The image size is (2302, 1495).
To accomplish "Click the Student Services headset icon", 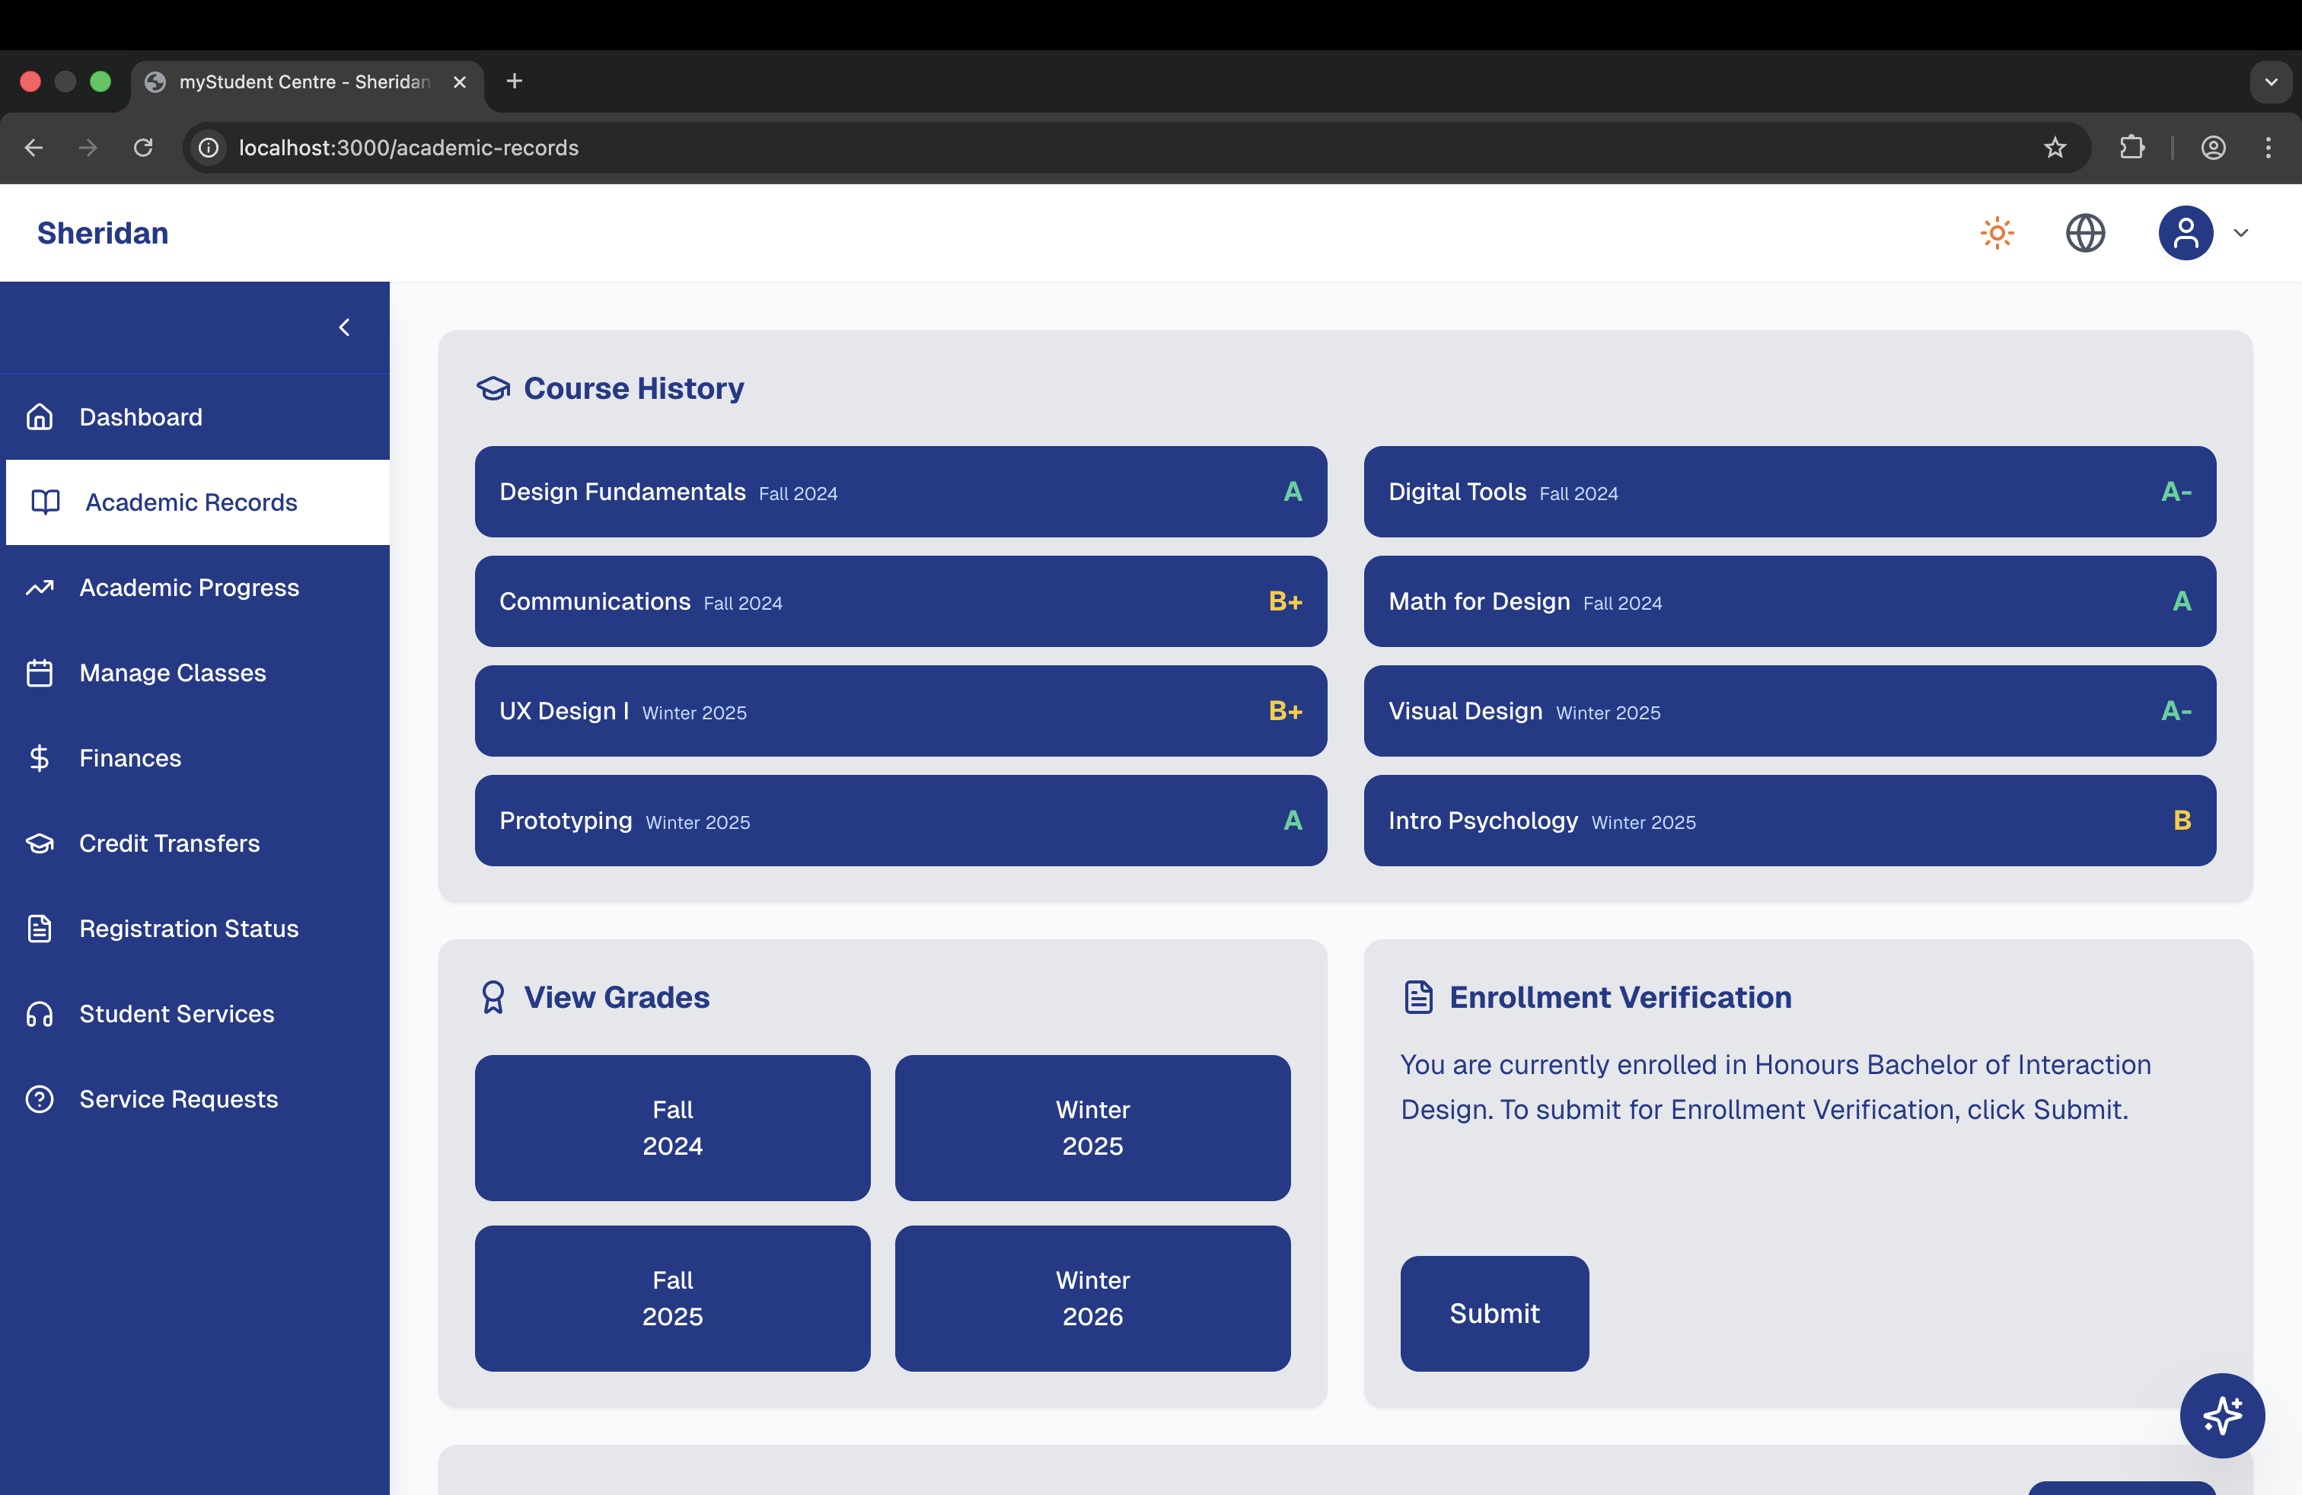I will (x=40, y=1013).
